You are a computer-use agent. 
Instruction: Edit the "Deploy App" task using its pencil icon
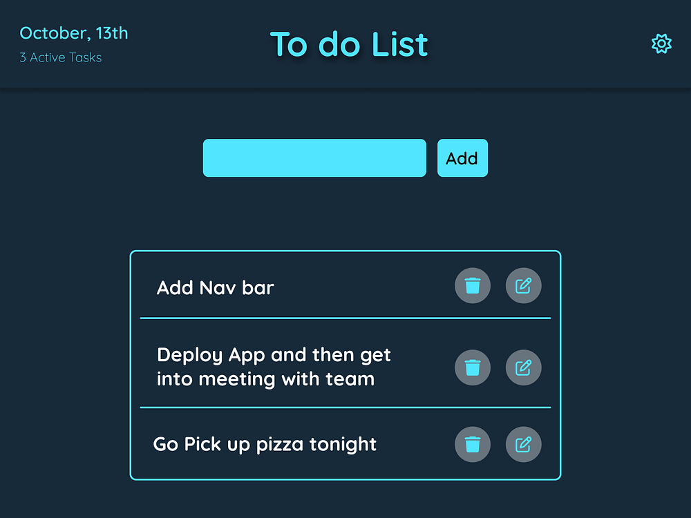tap(523, 367)
